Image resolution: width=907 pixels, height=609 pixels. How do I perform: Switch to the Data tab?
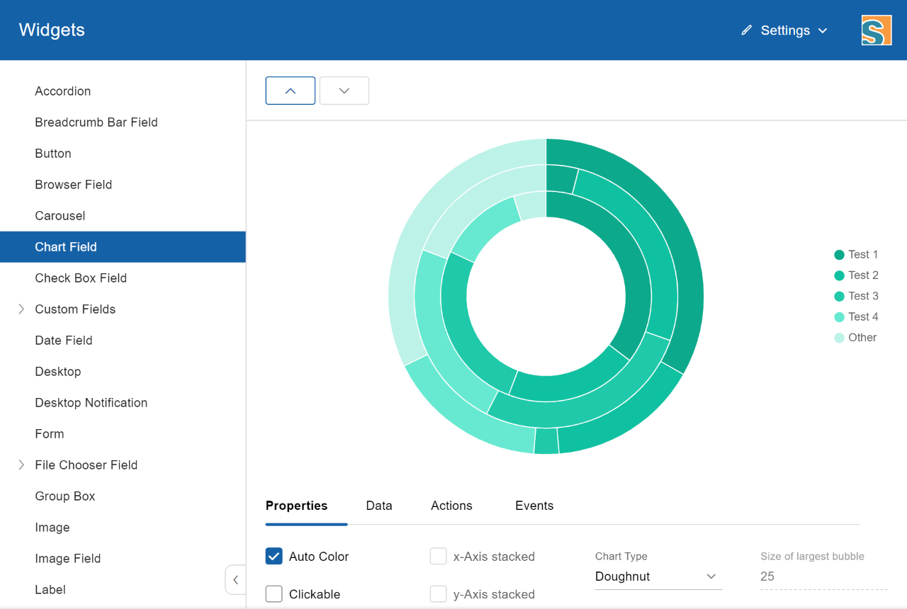pyautogui.click(x=379, y=506)
